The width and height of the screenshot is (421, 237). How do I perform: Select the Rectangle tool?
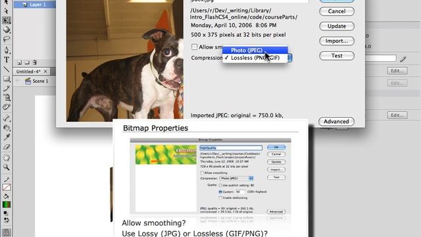[x=7, y=79]
